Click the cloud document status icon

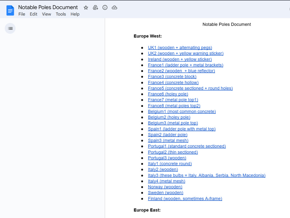(x=115, y=8)
